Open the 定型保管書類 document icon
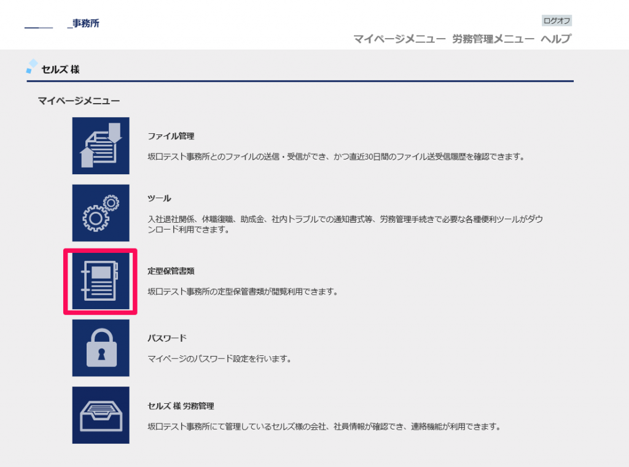 tap(101, 281)
